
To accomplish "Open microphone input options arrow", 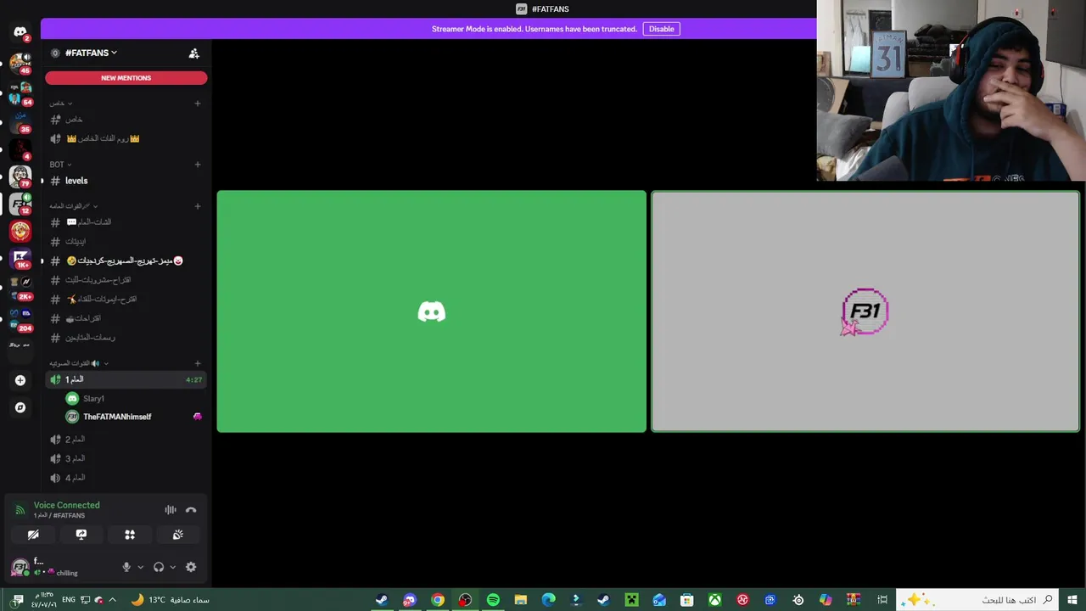I will (x=141, y=567).
